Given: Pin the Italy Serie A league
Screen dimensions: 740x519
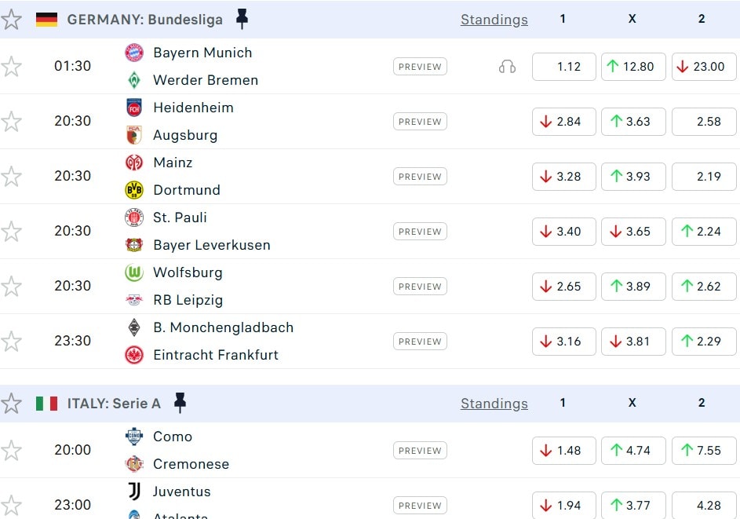Looking at the screenshot, I should click(x=180, y=404).
